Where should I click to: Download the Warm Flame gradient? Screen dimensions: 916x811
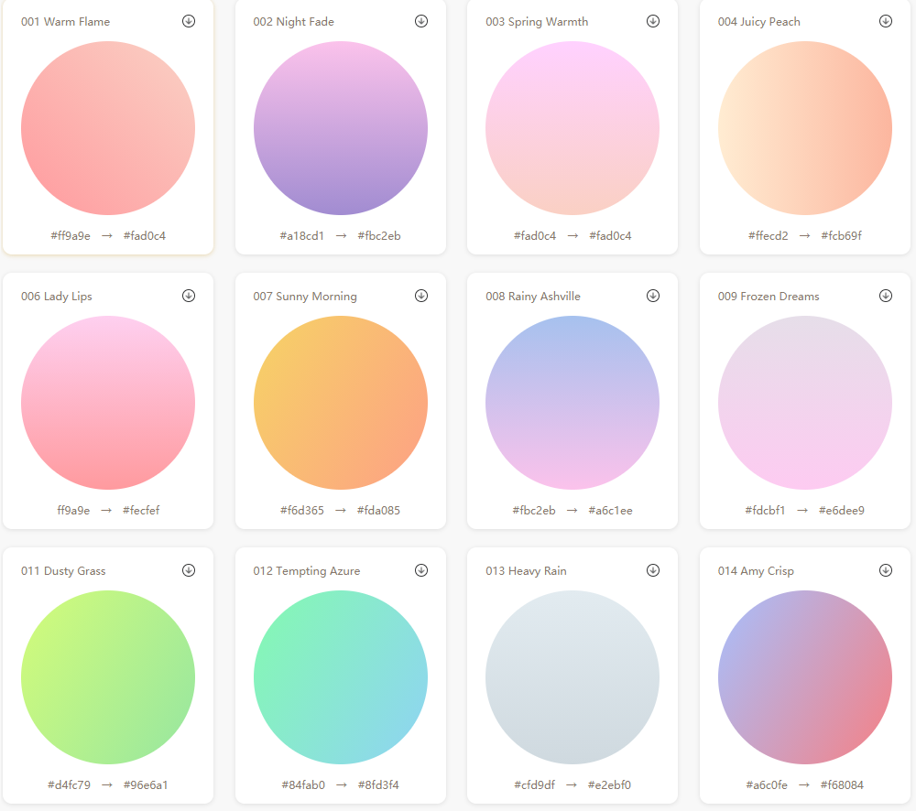pyautogui.click(x=189, y=21)
